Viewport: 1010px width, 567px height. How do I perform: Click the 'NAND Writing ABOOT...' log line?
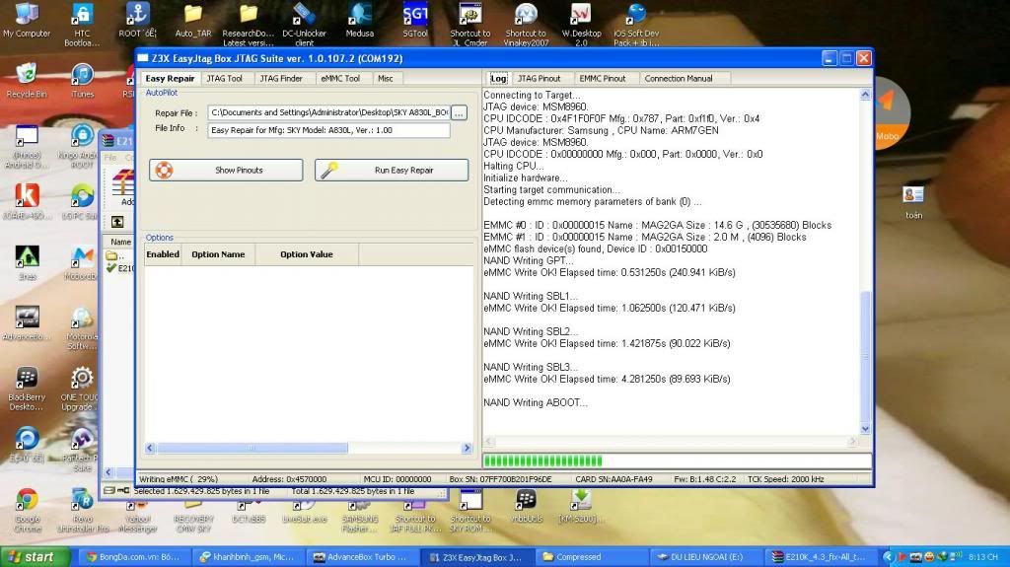tap(536, 402)
